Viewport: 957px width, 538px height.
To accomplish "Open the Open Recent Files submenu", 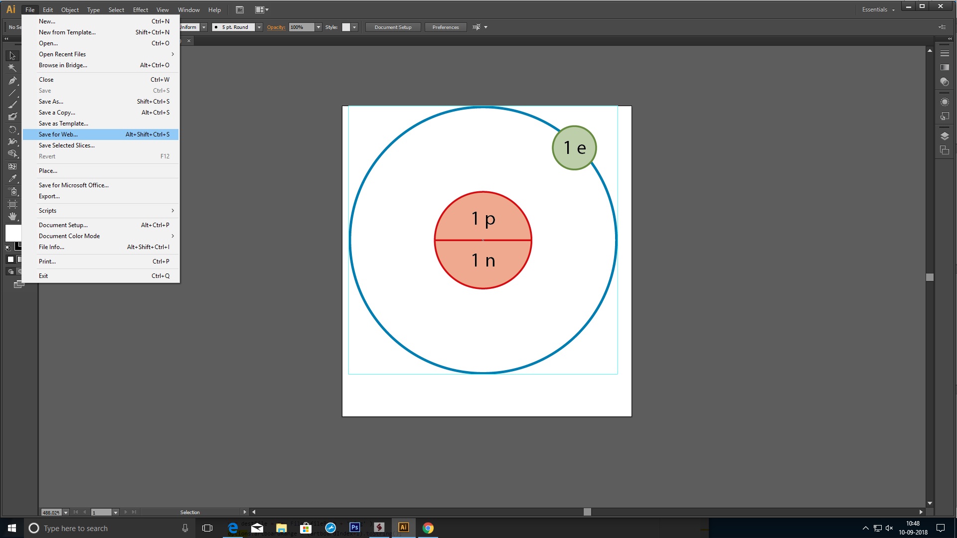I will [x=101, y=54].
